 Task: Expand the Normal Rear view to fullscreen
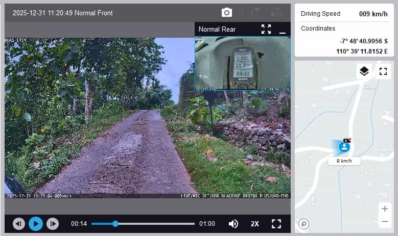[x=266, y=29]
